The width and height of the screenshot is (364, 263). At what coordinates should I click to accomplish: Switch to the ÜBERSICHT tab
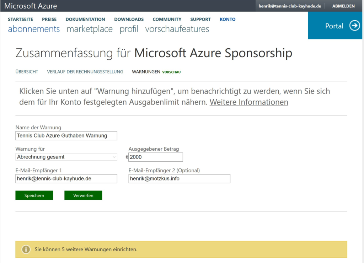point(27,72)
